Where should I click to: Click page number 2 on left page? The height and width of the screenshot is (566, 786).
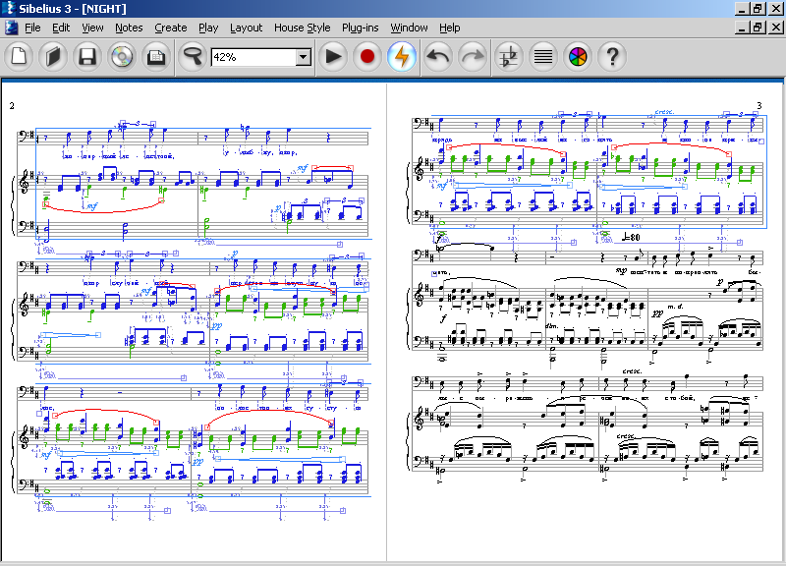pyautogui.click(x=12, y=106)
